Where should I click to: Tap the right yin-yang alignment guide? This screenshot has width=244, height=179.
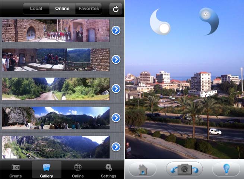(x=209, y=21)
